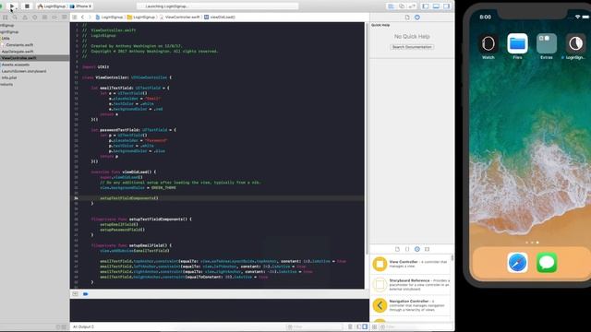Screen dimensions: 591x332
Task: Open Messages in the simulator dock
Action: 547,263
